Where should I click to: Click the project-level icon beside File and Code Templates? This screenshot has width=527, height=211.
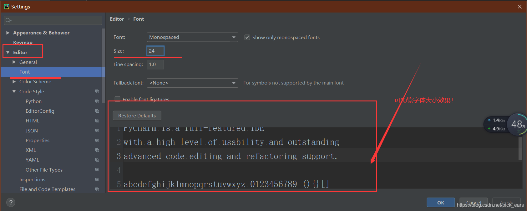97,189
